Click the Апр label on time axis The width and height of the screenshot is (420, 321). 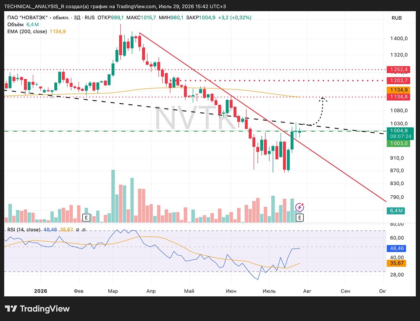pos(151,291)
